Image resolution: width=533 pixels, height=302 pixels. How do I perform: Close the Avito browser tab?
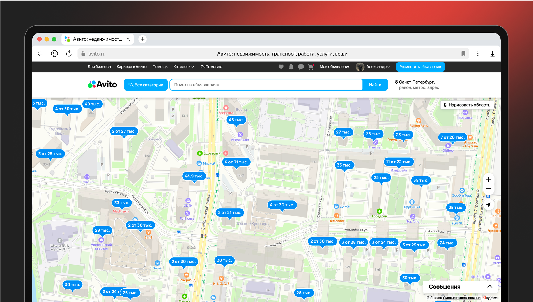128,39
